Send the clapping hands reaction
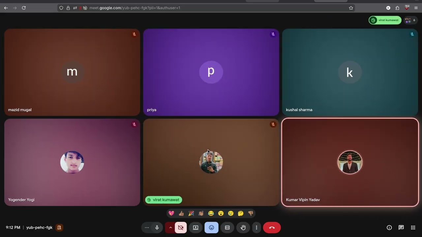The height and width of the screenshot is (237, 422). (x=201, y=213)
